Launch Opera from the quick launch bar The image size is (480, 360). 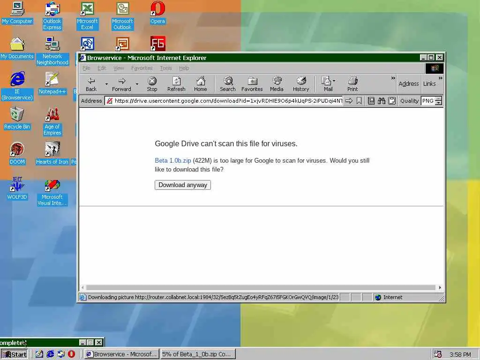(71, 354)
